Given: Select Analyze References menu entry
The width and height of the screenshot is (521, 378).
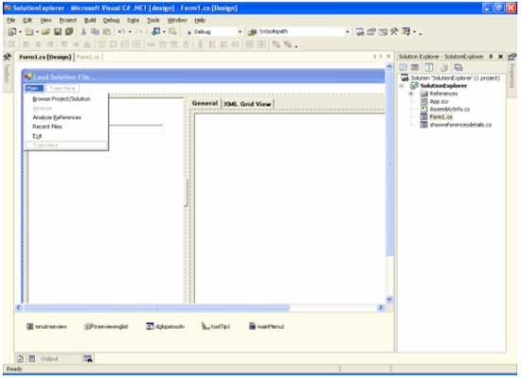Looking at the screenshot, I should pos(57,117).
